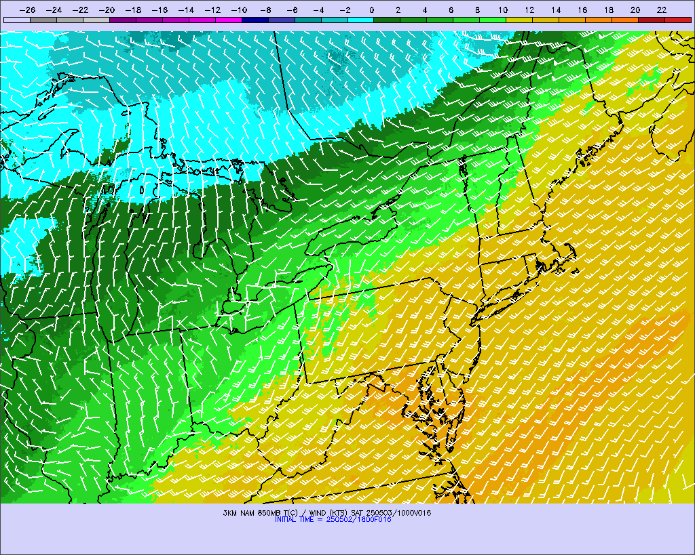Image resolution: width=695 pixels, height=555 pixels.
Task: Click the lavender swatch left of -26
Action: (17, 20)
